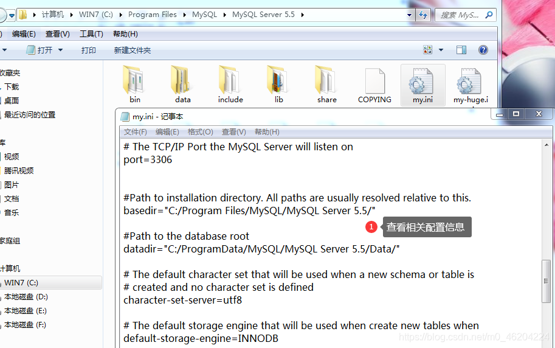The width and height of the screenshot is (555, 348).
Task: Click the Notepad vertical scrollbar thumb
Action: coord(546,281)
